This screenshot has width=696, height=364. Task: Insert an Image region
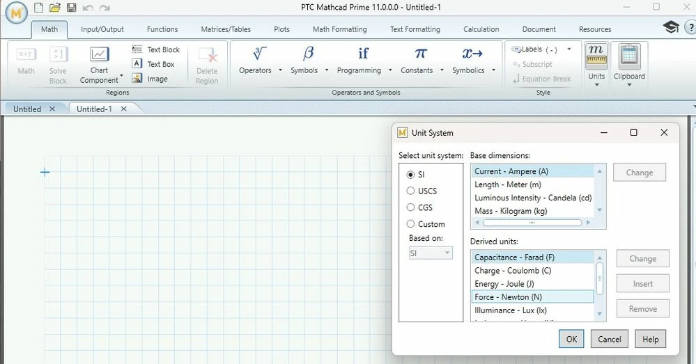click(x=150, y=79)
